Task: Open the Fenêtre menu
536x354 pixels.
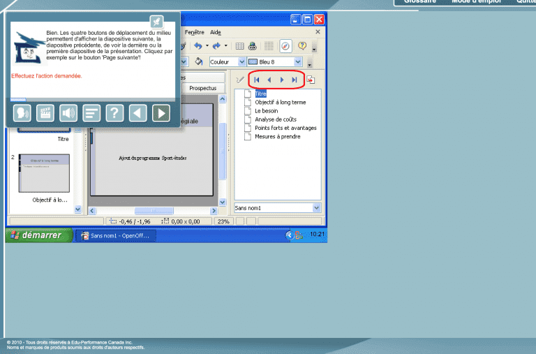Action: (x=194, y=32)
